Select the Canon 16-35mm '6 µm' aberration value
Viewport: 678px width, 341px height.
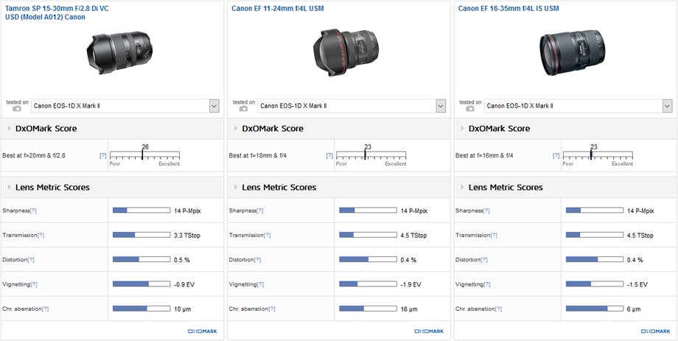[x=634, y=309]
